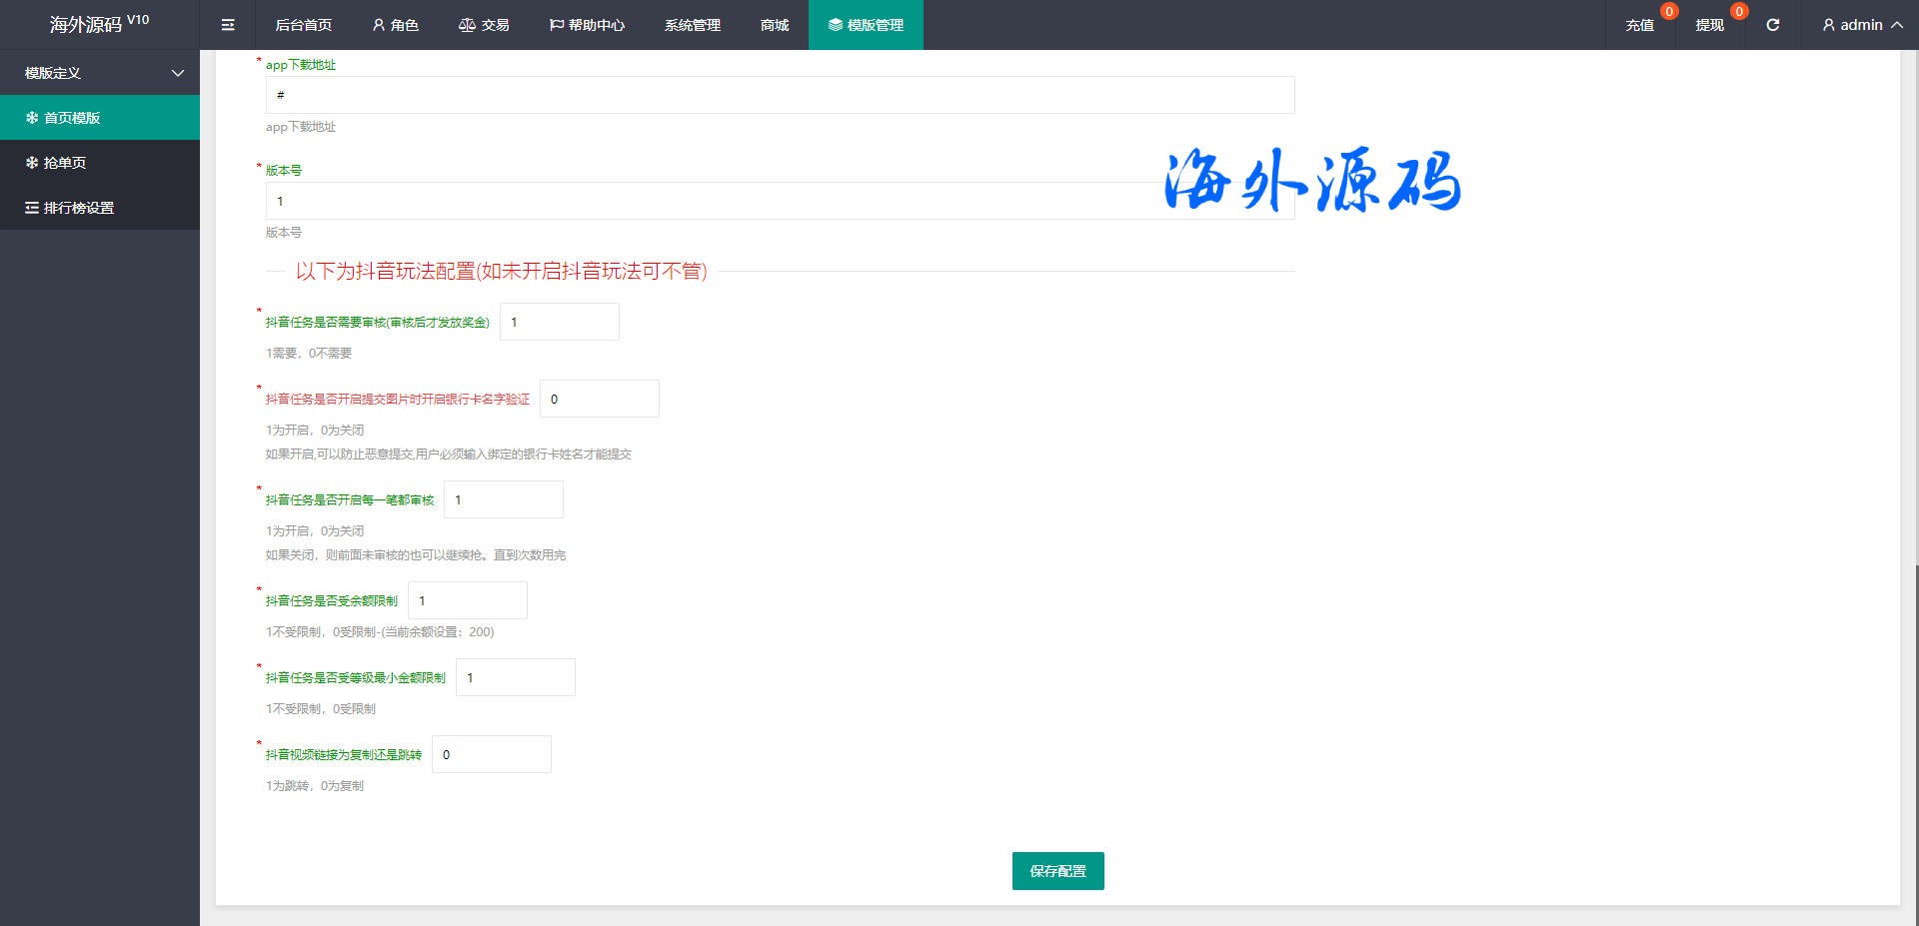The width and height of the screenshot is (1919, 926).
Task: Click the 抖音视频链接为复制还是跳转 value field
Action: pyautogui.click(x=491, y=754)
